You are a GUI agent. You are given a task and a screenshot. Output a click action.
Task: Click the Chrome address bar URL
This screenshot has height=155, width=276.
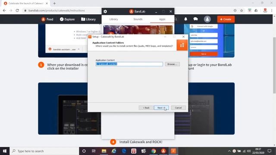tap(56, 10)
